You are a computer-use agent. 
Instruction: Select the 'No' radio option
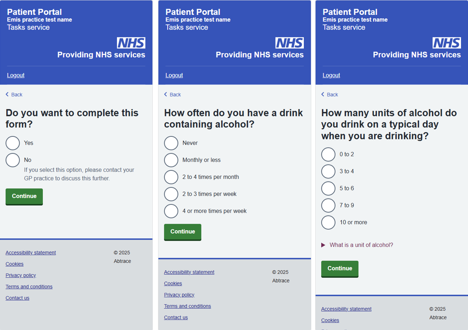pyautogui.click(x=13, y=160)
